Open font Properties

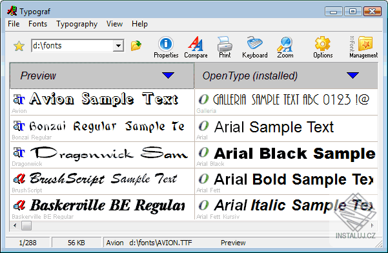[166, 48]
